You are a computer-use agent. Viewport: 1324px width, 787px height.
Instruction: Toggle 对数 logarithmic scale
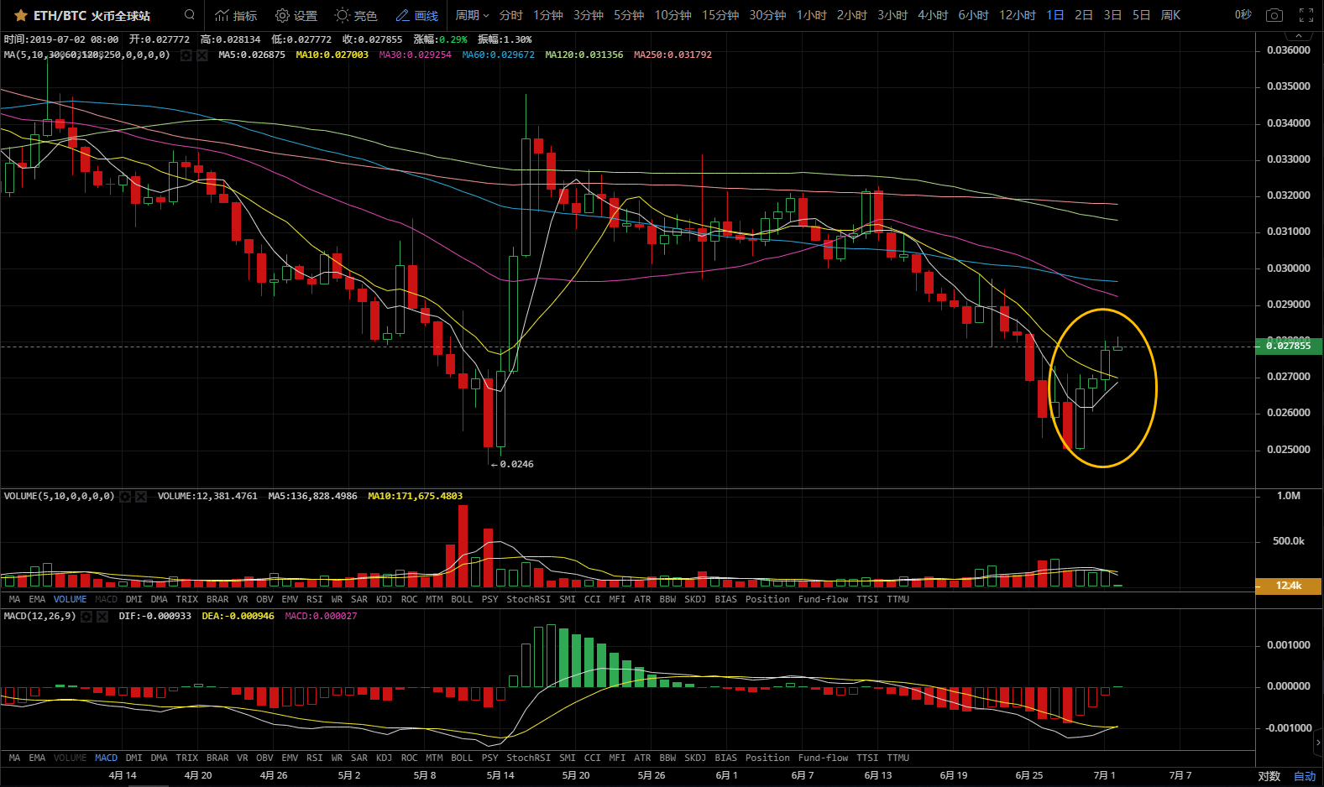pyautogui.click(x=1269, y=776)
